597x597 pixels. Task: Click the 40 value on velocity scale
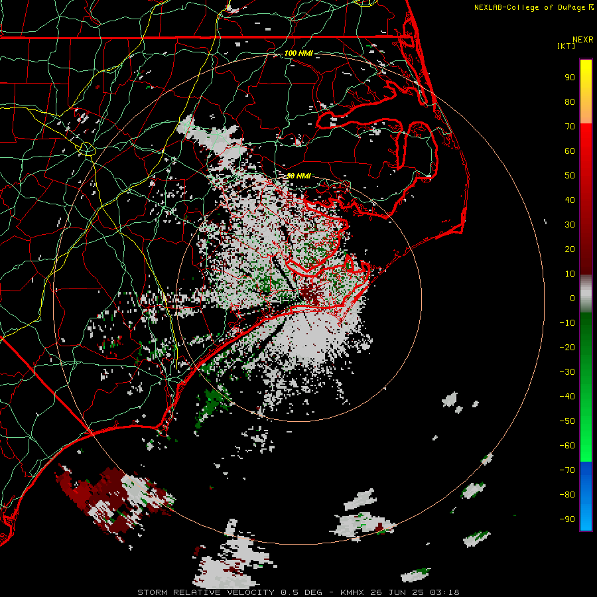coord(570,200)
